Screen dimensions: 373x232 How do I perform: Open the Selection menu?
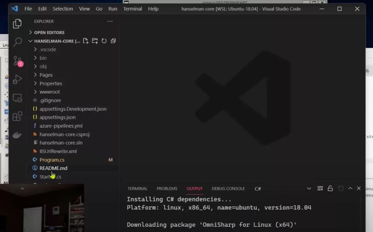click(x=63, y=9)
